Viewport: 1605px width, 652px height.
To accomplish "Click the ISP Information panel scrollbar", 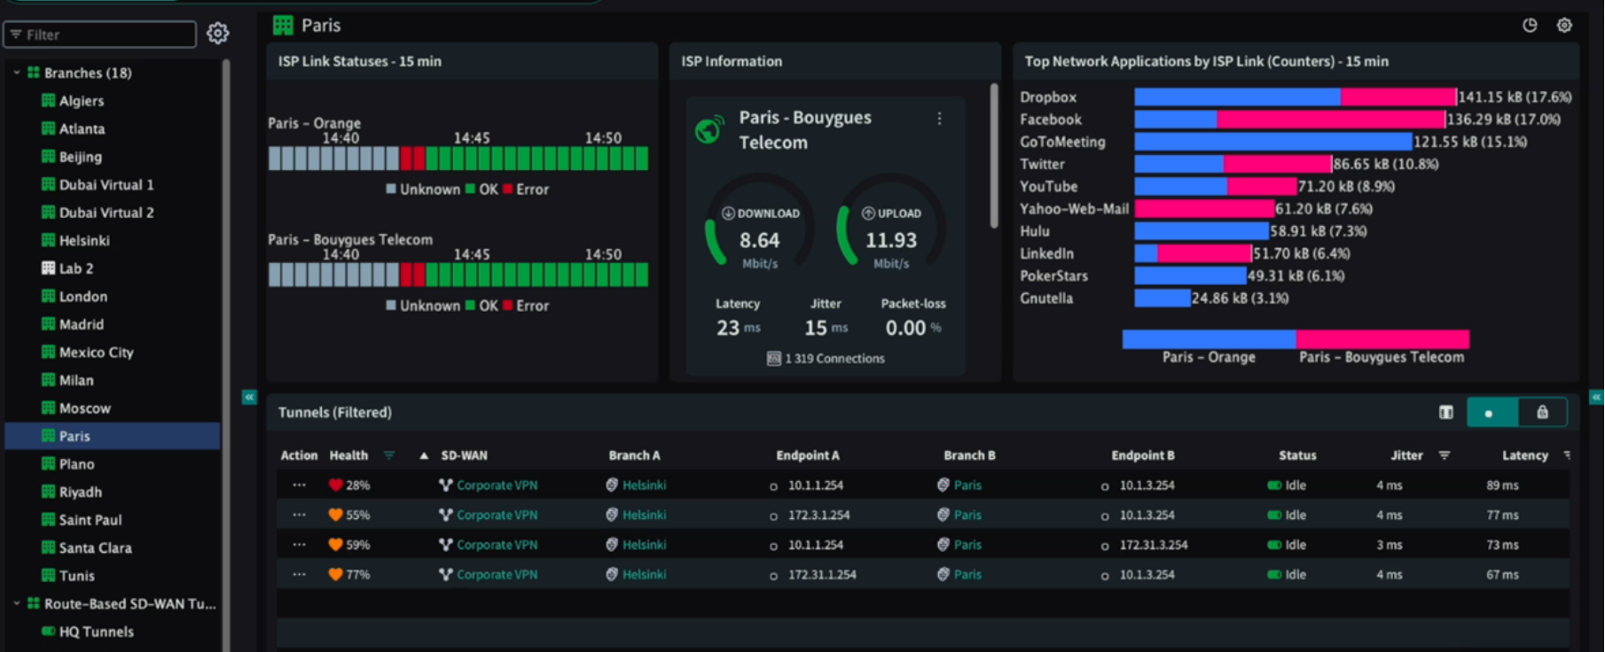I will 994,157.
